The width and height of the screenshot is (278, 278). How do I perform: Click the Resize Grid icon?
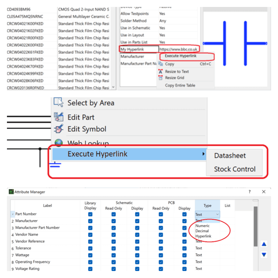161,78
